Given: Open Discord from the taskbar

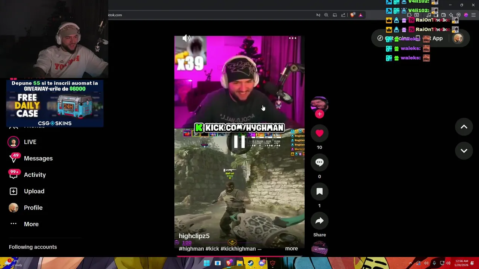Looking at the screenshot, I should [x=262, y=263].
